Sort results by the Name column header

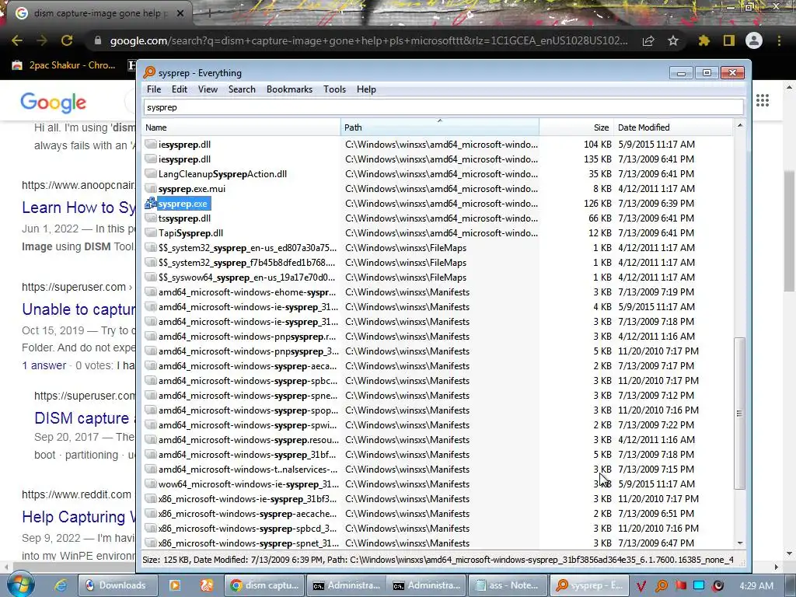point(242,127)
